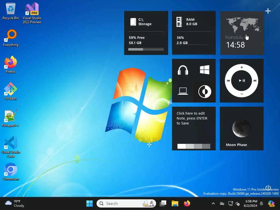The height and width of the screenshot is (210, 280).
Task: Click the Honolulu city label
Action: [x=234, y=37]
